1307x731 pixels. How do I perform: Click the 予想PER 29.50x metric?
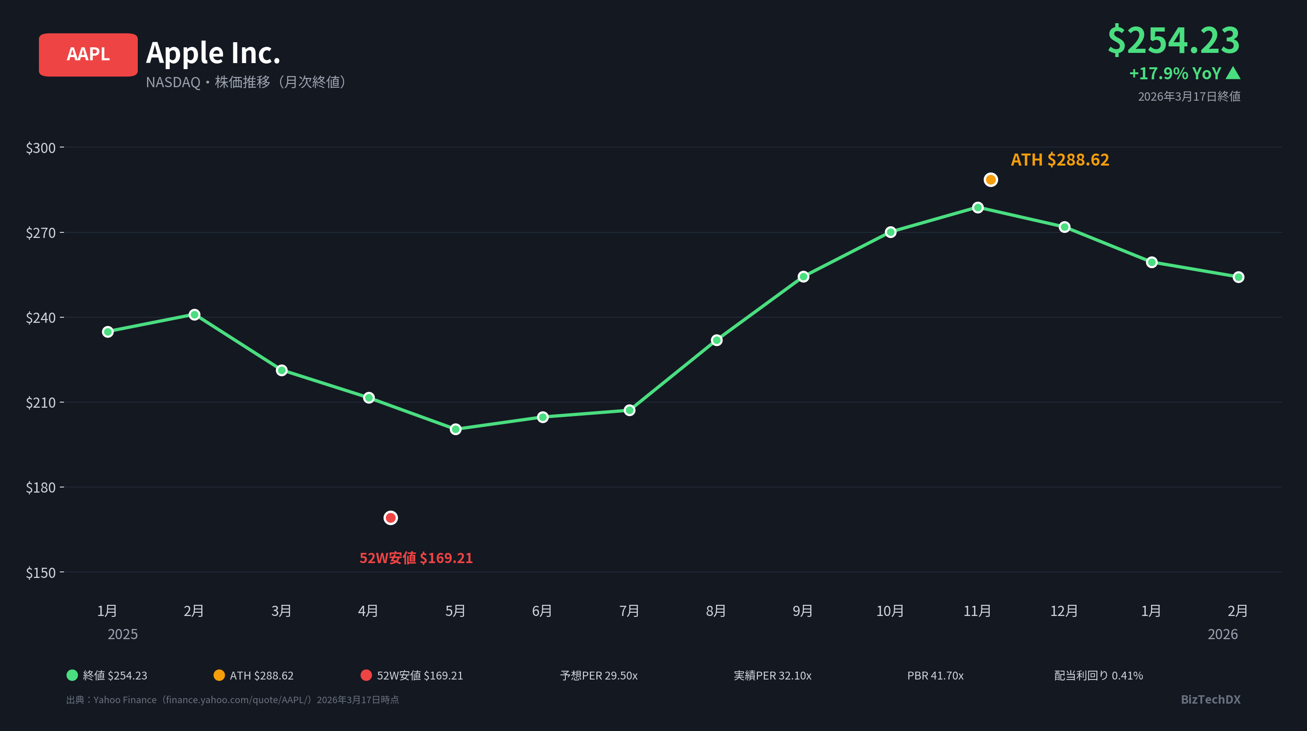coord(598,676)
